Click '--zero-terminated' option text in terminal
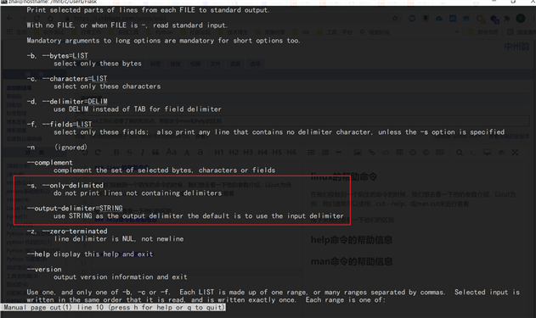Screen dimensions: 536x318 (x=75, y=231)
